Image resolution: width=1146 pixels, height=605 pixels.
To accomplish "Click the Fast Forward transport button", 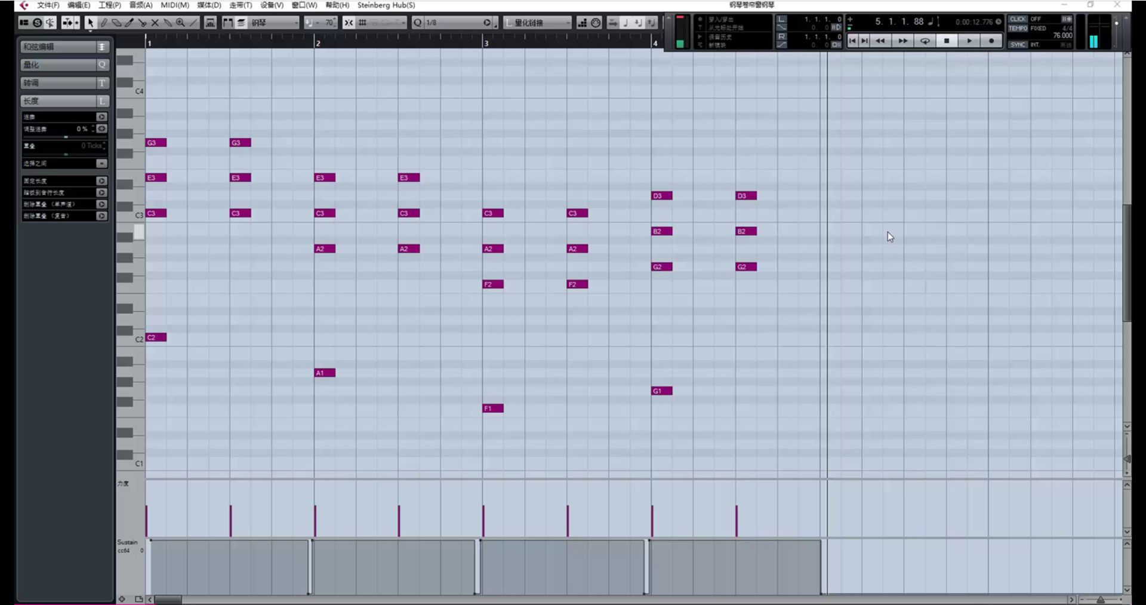I will tap(903, 41).
